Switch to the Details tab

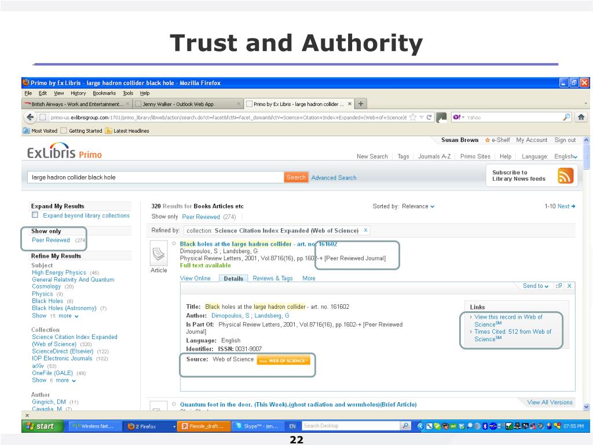(x=233, y=279)
